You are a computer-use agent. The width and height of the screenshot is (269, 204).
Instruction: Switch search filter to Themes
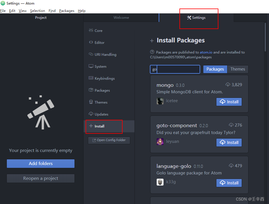coord(238,69)
